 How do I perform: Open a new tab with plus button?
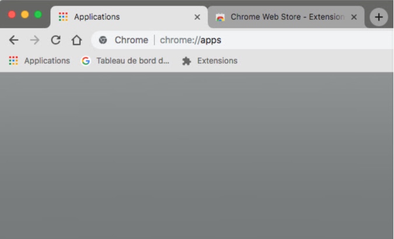(379, 17)
